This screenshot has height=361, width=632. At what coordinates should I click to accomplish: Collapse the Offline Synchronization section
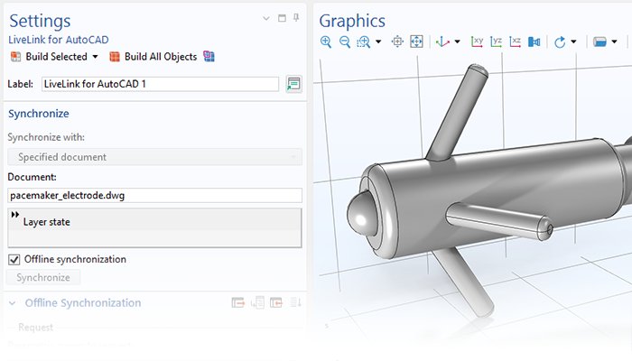13,303
